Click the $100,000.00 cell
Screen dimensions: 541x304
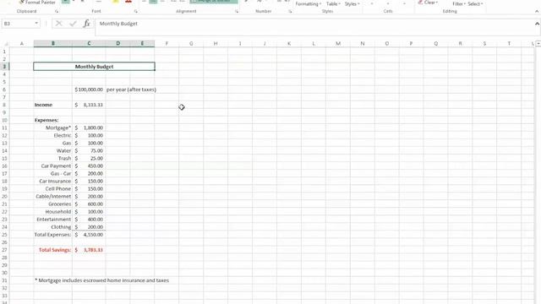(89, 90)
